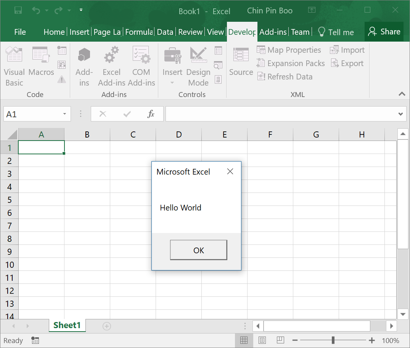410x348 pixels.
Task: Open the Name Box dropdown
Action: click(x=64, y=114)
